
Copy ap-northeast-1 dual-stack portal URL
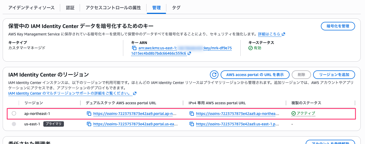(89, 114)
